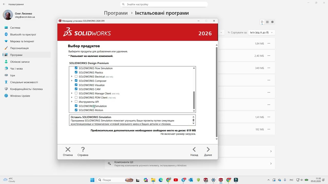
Task: Uncheck SOLIDWORKS Flow Simulation
Action: 76,68
